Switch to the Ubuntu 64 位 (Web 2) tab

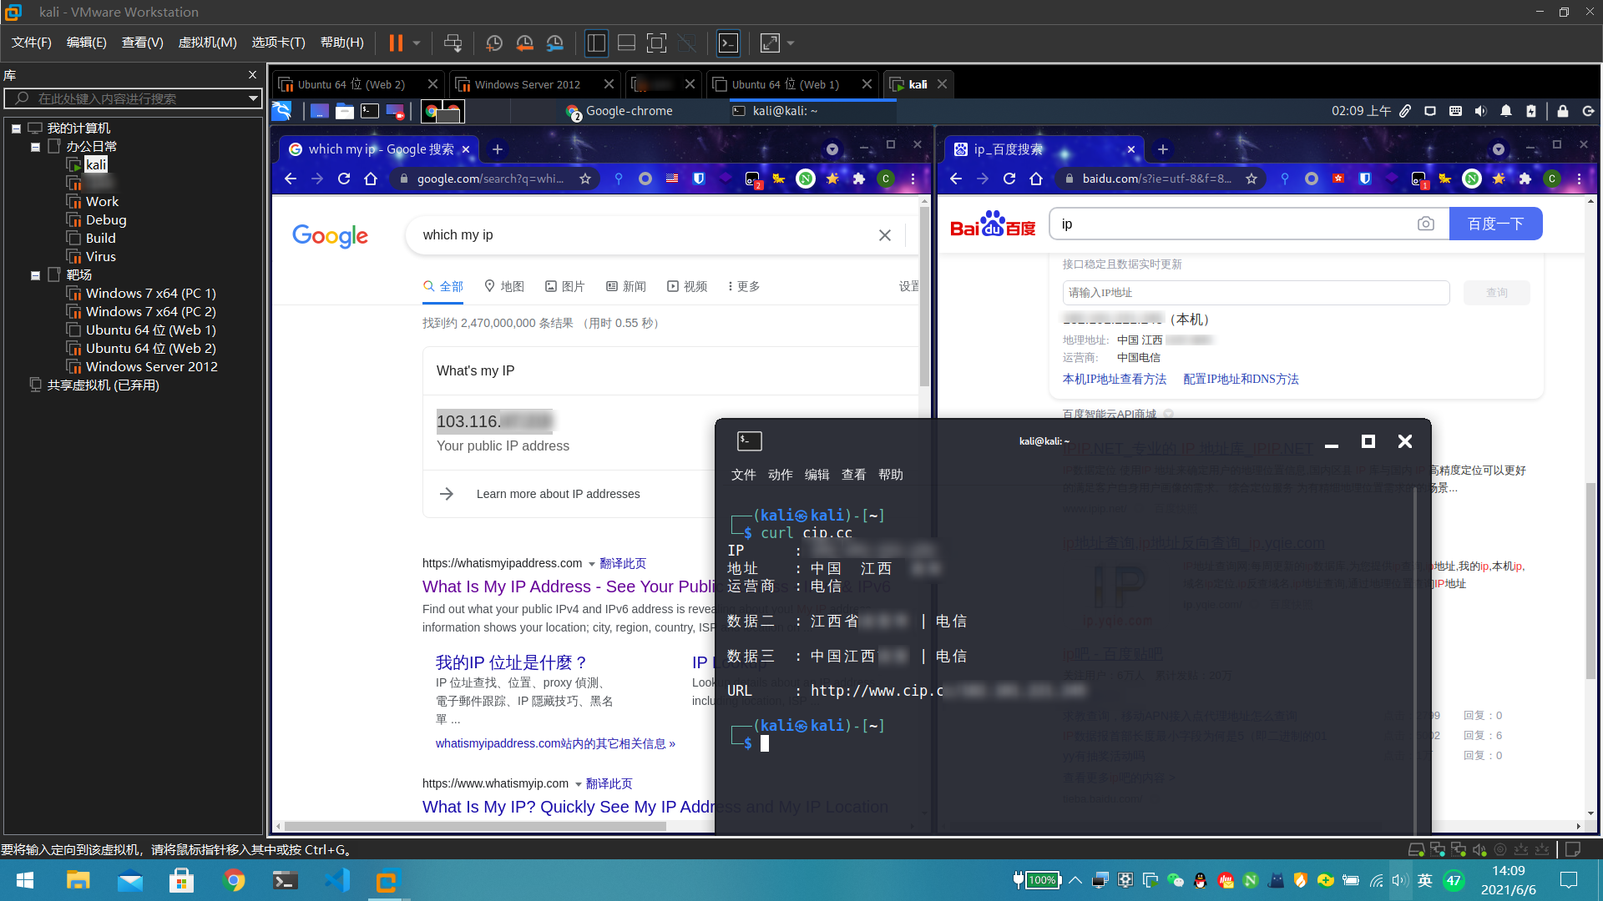(351, 84)
